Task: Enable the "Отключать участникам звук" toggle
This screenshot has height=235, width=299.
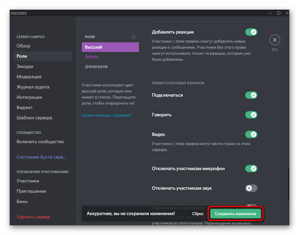Action: pyautogui.click(x=251, y=188)
